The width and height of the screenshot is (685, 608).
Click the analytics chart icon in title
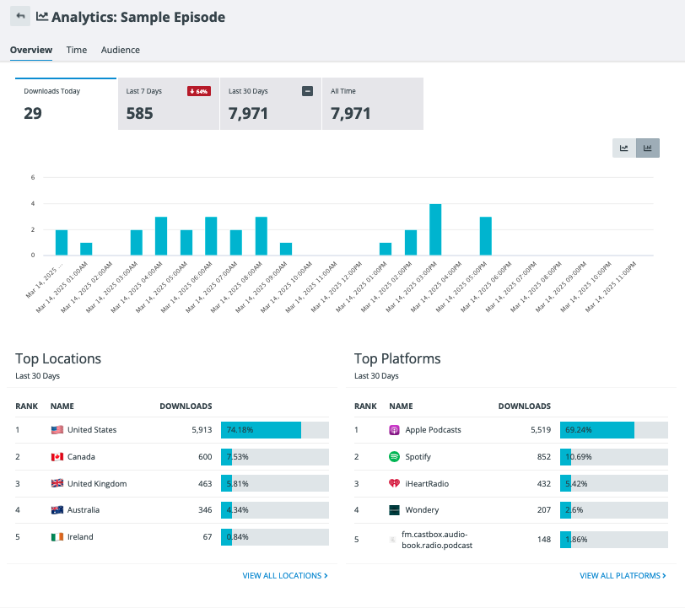pyautogui.click(x=42, y=17)
